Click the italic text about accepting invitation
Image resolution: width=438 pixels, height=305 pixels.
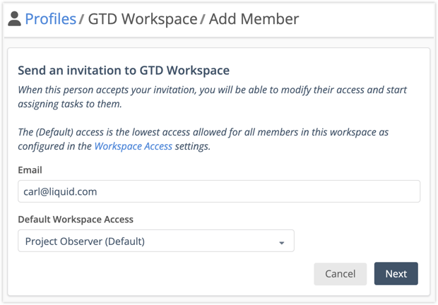[x=212, y=97]
